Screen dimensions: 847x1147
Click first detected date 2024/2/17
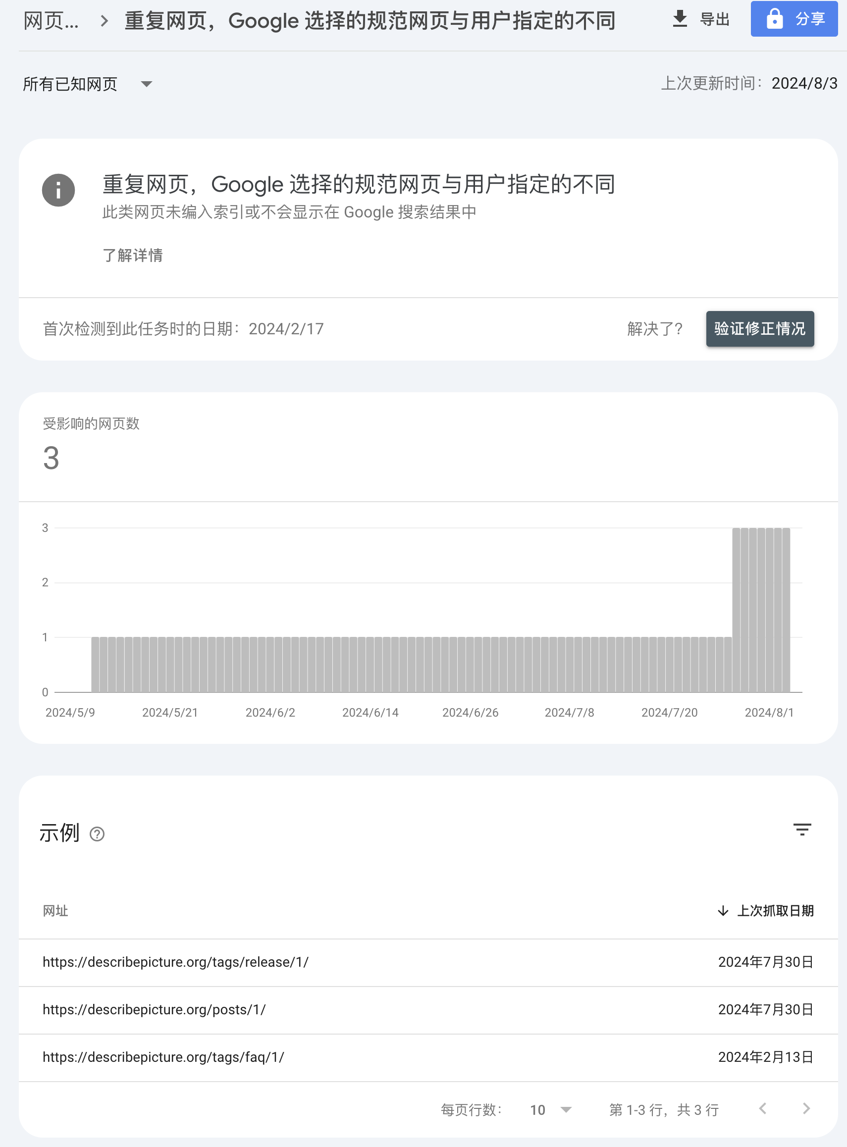click(x=286, y=328)
